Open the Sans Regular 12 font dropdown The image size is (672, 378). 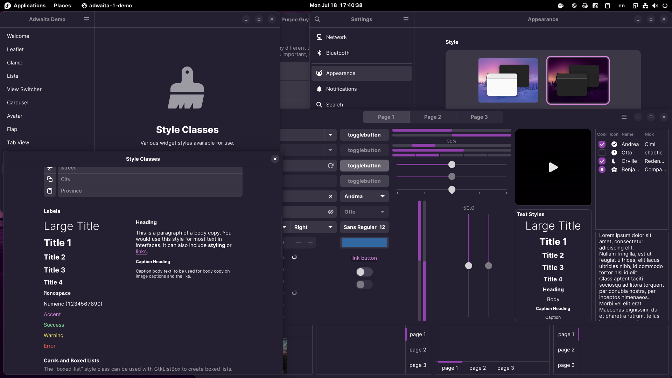(x=364, y=227)
